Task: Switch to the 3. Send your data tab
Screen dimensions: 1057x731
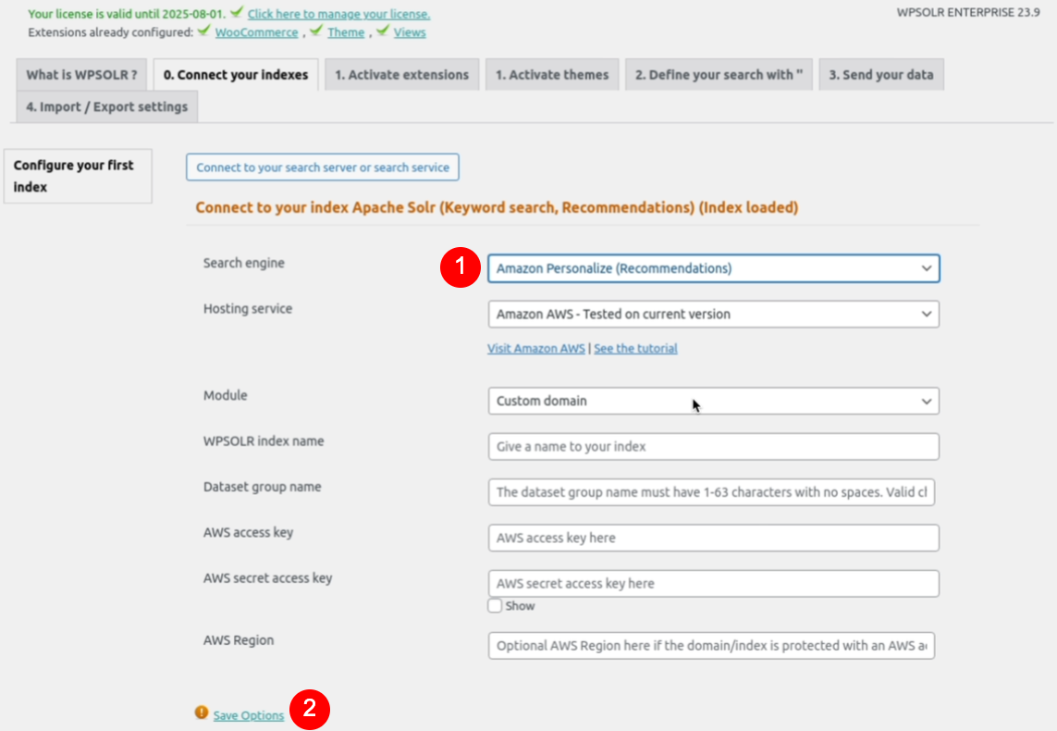Action: [x=881, y=74]
